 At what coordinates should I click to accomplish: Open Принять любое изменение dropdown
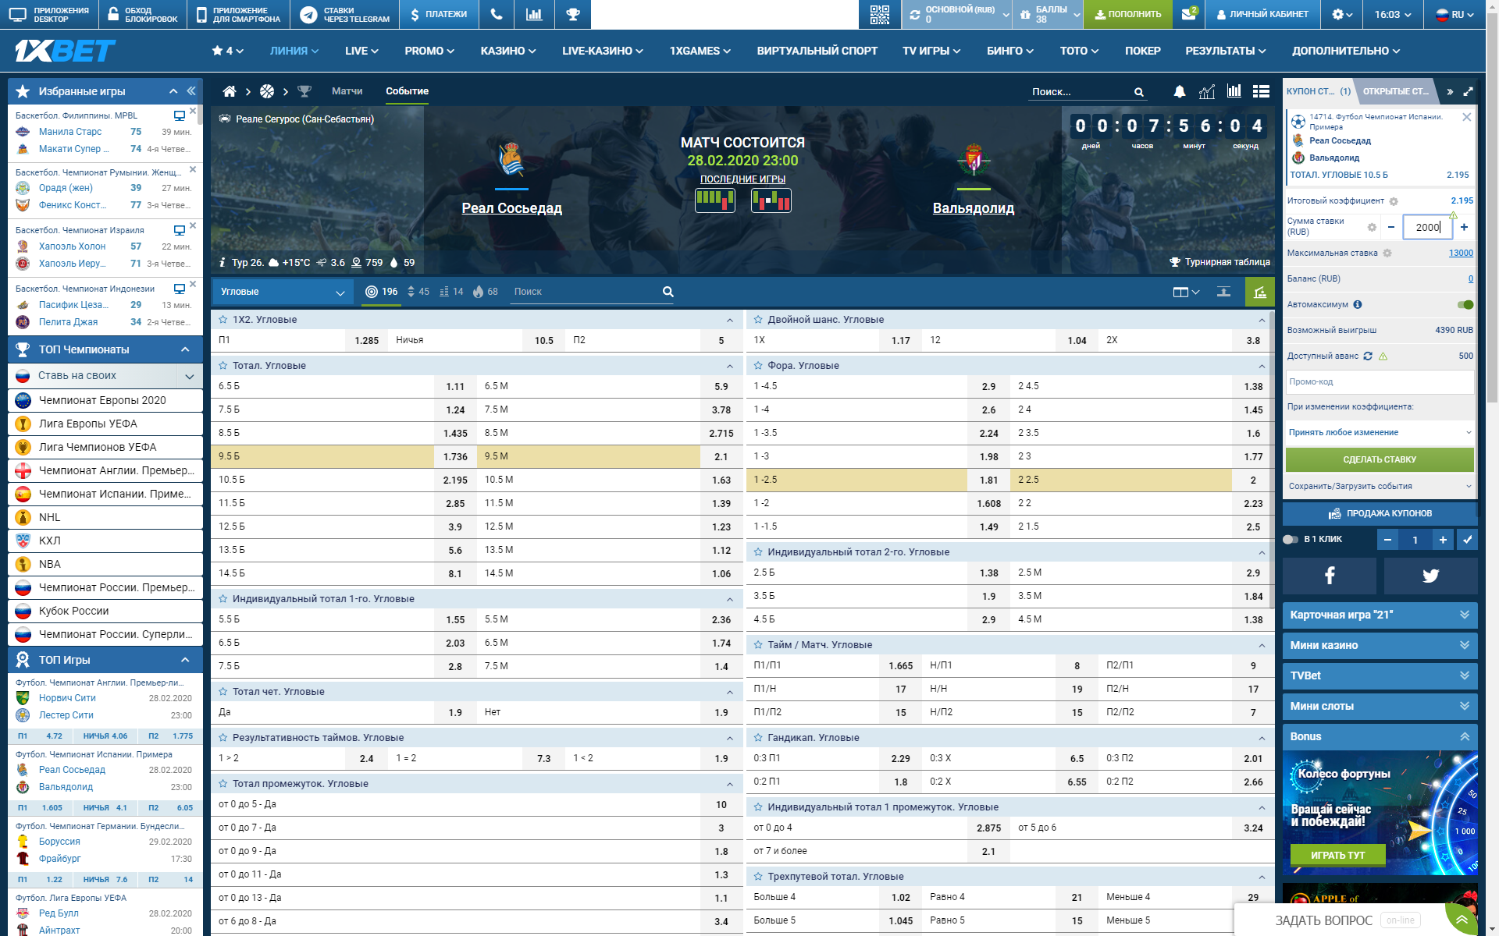(1380, 432)
